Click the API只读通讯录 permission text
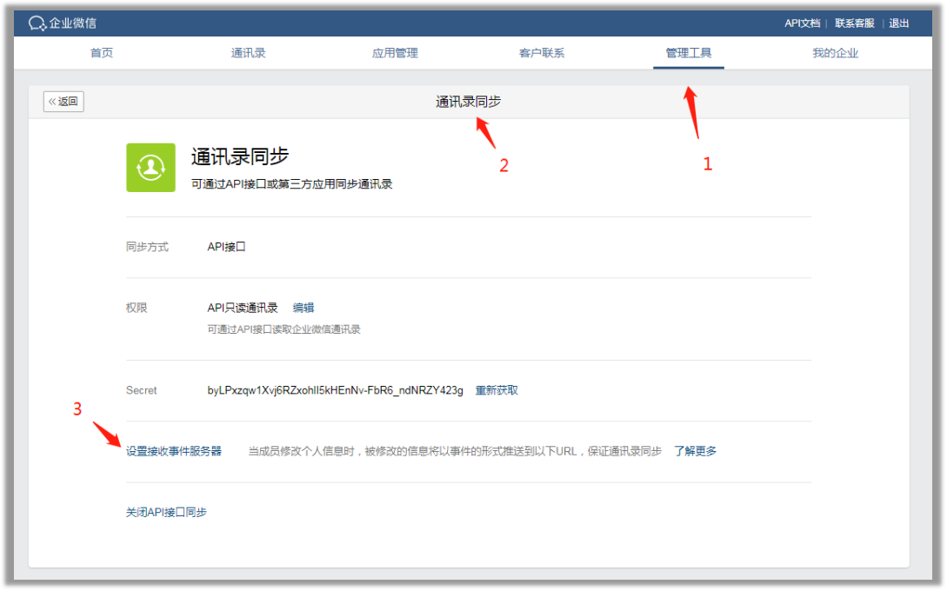The width and height of the screenshot is (947, 591). pos(243,308)
